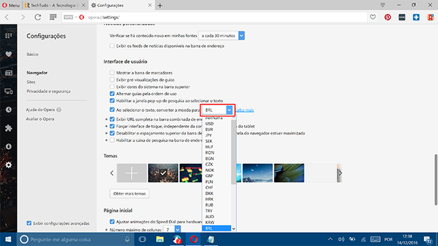438x246 pixels.
Task: Uncheck 'Alternar guias pela ordem de uso'
Action: tap(112, 94)
